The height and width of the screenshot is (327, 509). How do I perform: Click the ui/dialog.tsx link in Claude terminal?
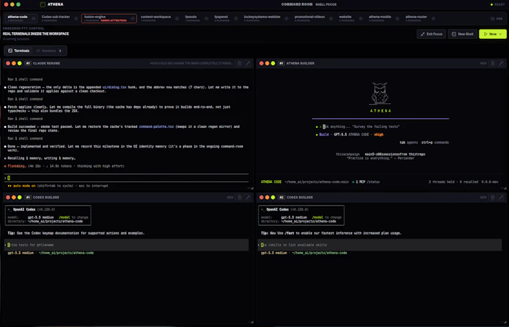(x=115, y=87)
